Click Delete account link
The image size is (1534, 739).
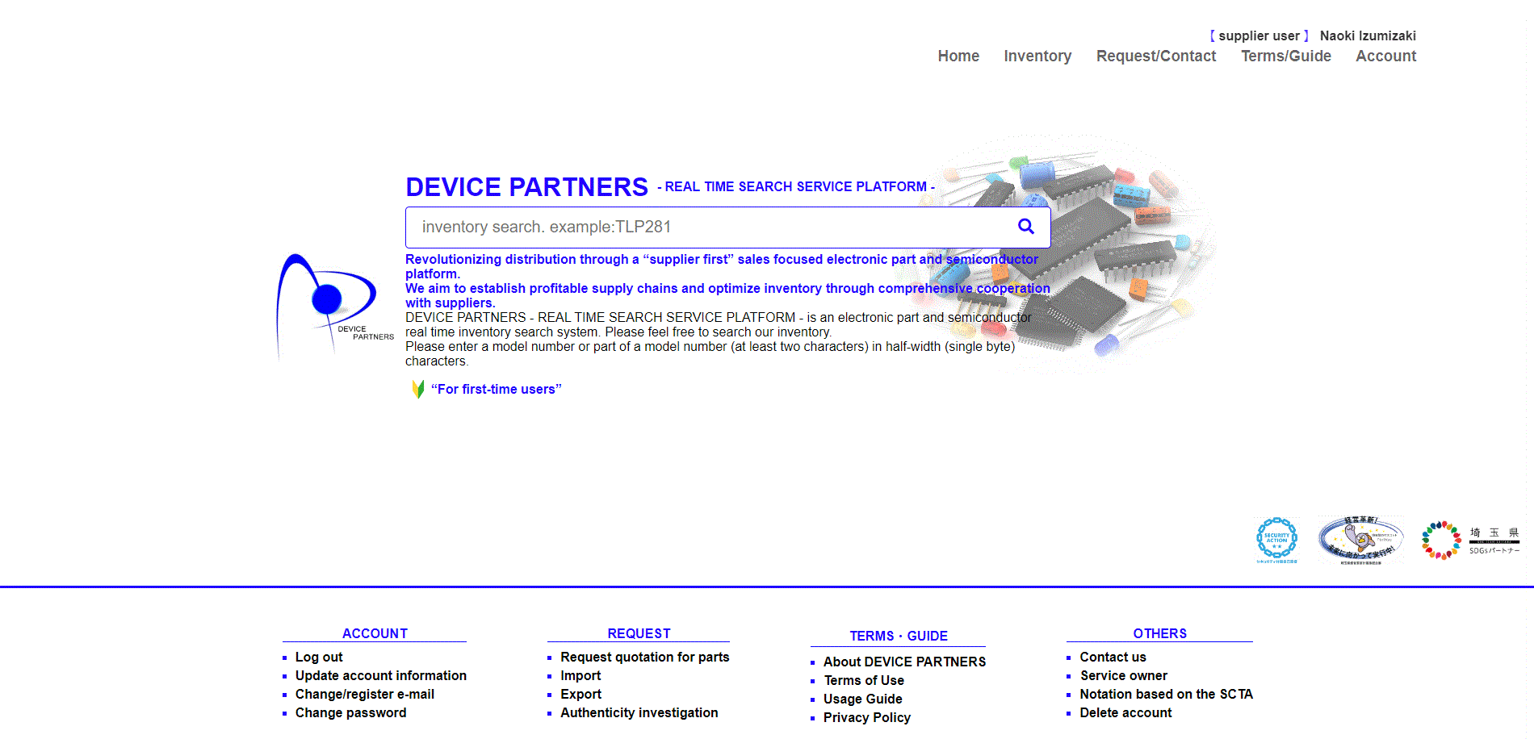(x=1126, y=712)
